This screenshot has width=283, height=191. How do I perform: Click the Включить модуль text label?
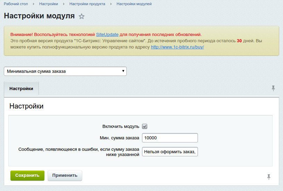[121, 127]
